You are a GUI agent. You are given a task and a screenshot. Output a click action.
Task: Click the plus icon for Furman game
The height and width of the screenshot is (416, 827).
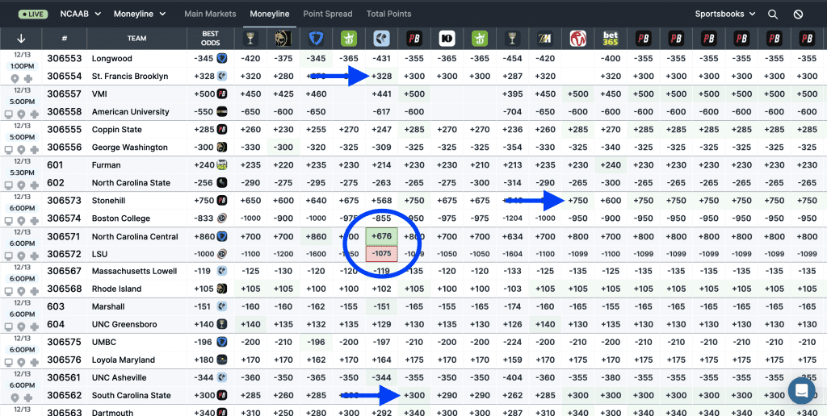(x=34, y=185)
